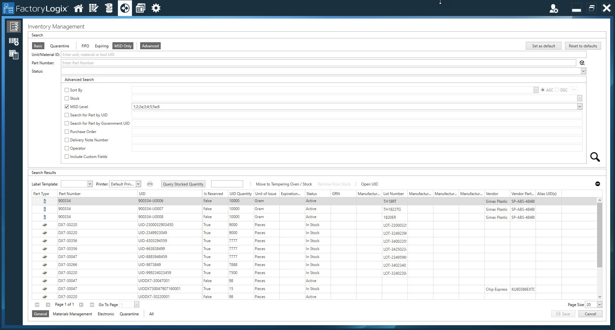Screen dimensions: 615x330
Task: Click the Query Stocked Quantity button
Action: coord(183,184)
